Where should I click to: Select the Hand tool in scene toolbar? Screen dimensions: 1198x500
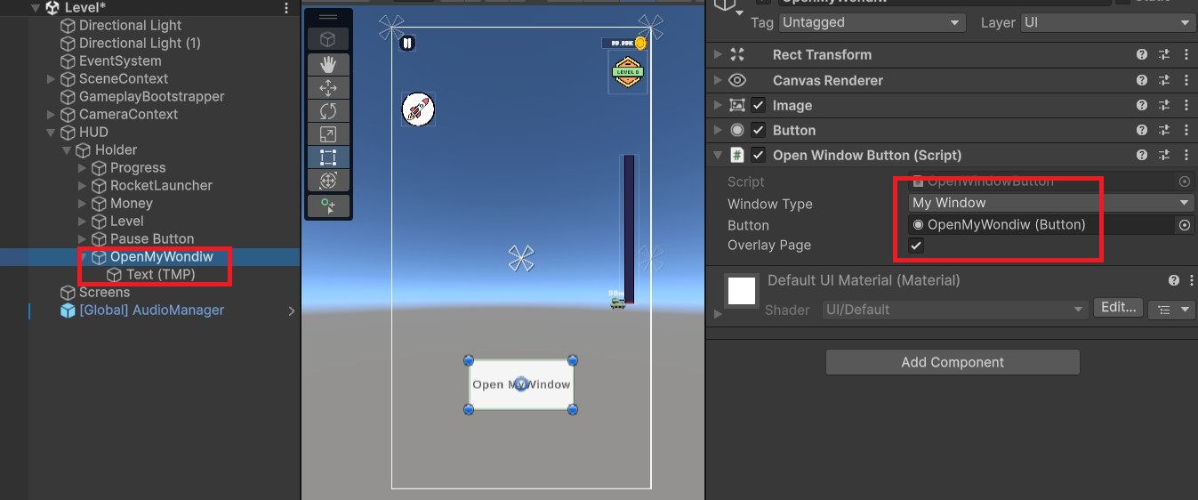[328, 64]
